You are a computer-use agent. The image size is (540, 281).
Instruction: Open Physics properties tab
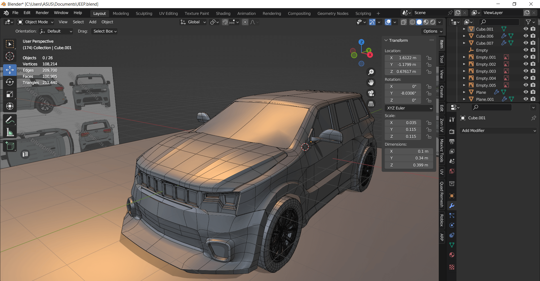click(x=452, y=225)
